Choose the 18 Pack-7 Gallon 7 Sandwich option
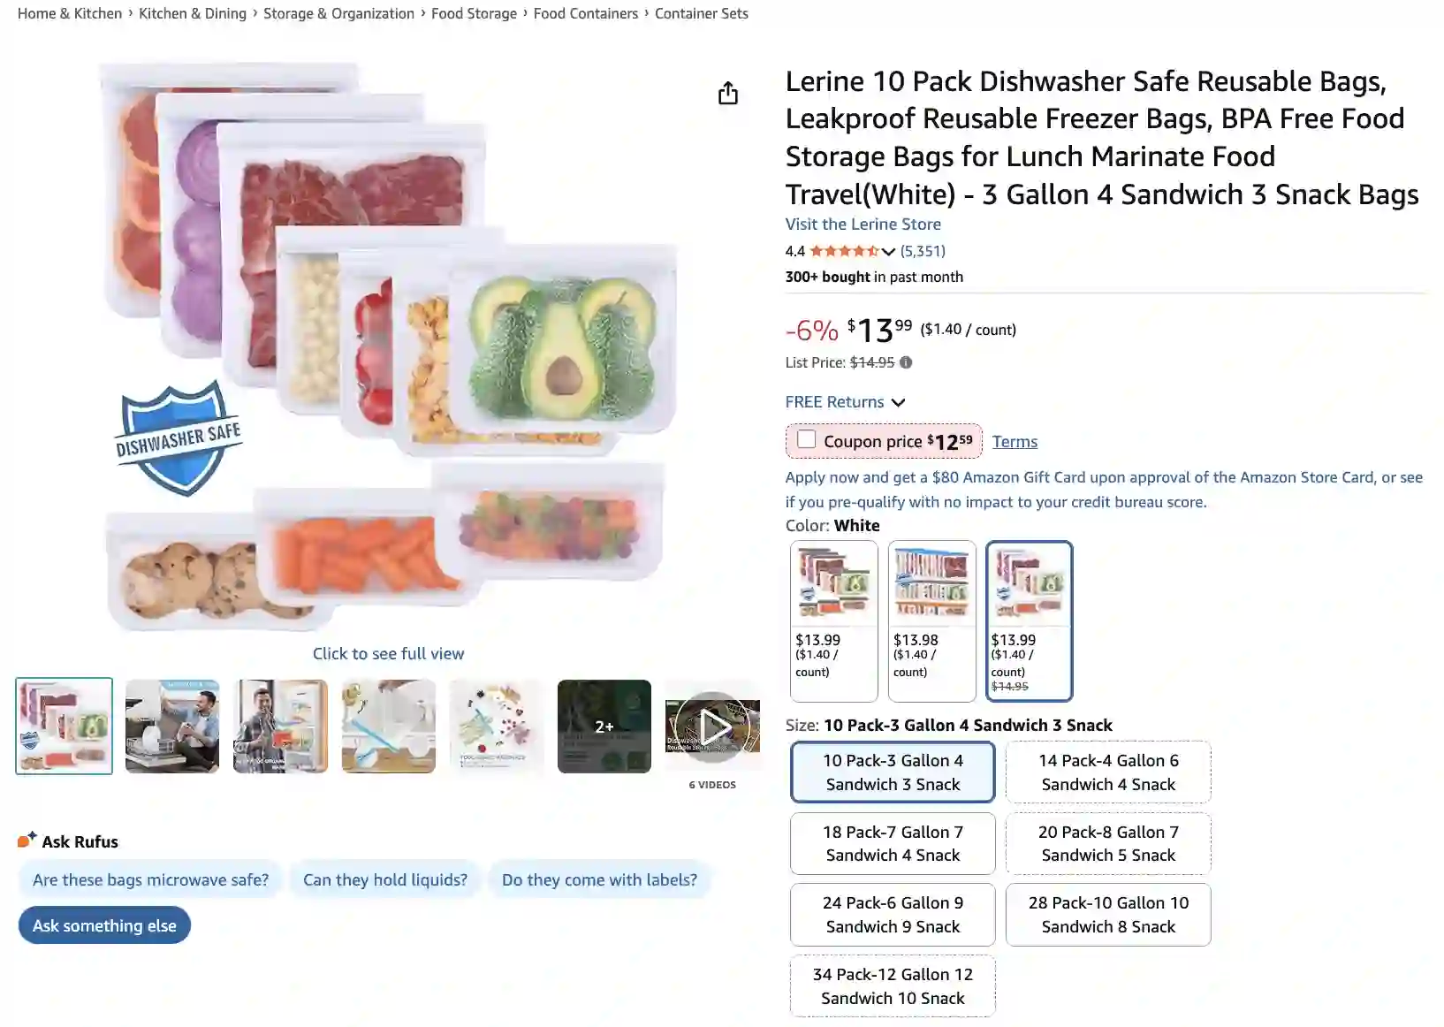 (893, 843)
